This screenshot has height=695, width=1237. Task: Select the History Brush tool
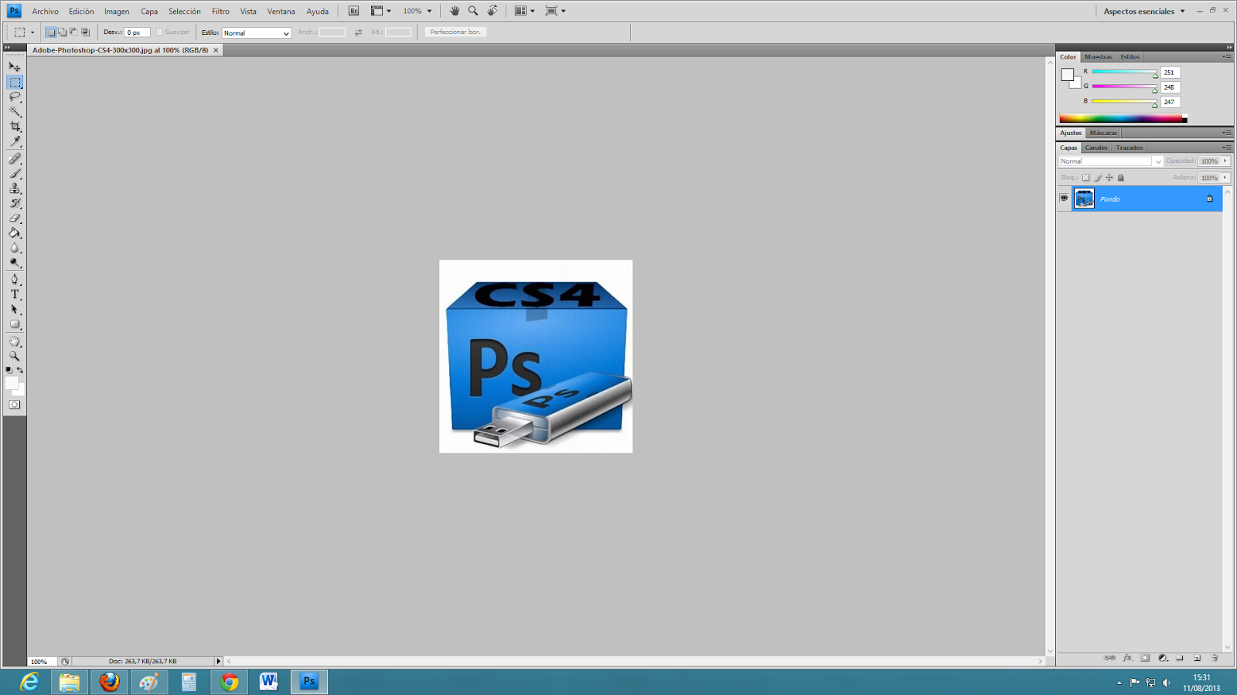click(15, 204)
